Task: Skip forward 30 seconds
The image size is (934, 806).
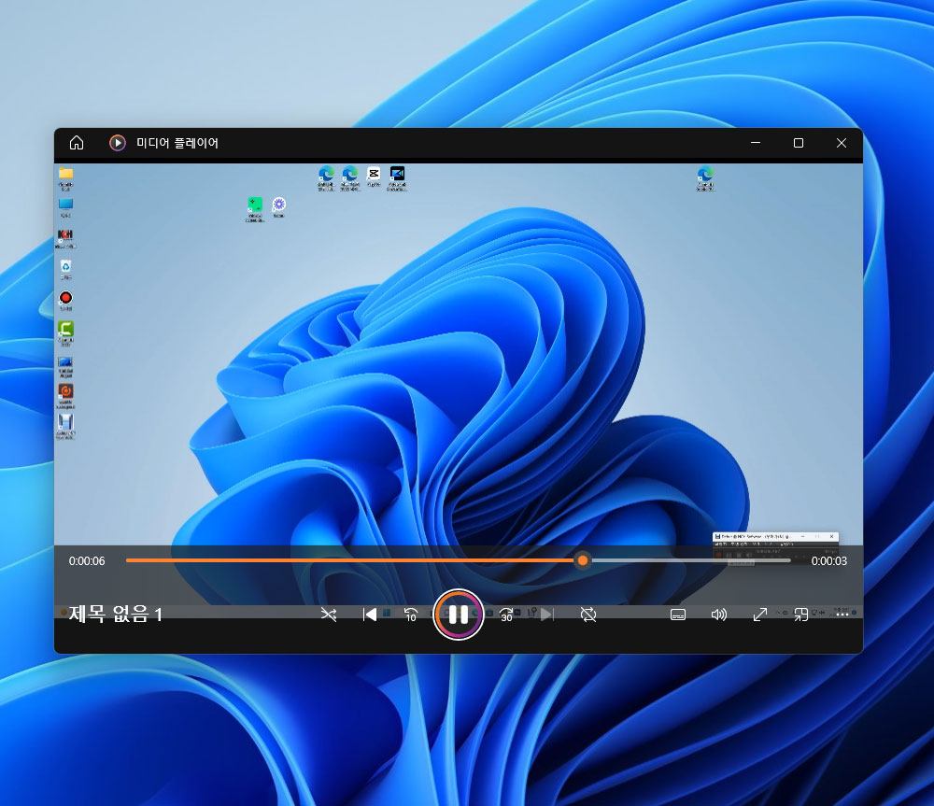Action: click(506, 615)
